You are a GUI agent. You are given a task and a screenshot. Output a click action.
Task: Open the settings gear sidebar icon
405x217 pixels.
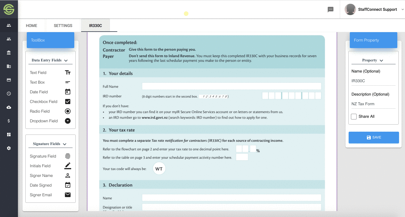[x=9, y=148]
